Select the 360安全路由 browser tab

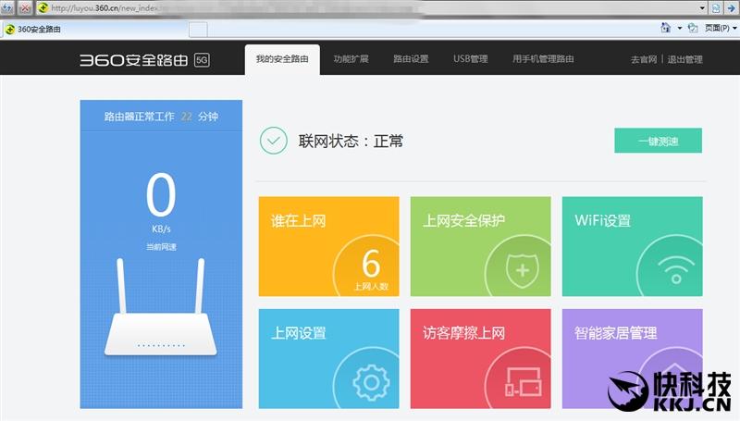pos(94,30)
